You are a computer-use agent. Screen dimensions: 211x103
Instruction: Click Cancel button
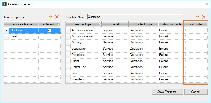(196, 92)
